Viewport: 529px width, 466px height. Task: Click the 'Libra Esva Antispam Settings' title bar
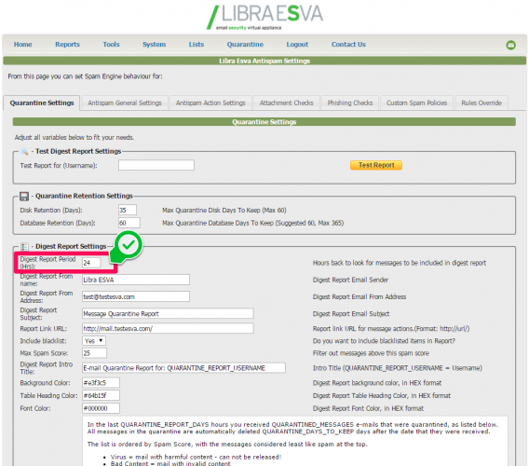click(x=264, y=61)
